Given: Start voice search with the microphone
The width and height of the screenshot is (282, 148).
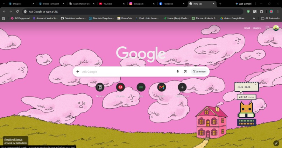Looking at the screenshot, I should [178, 72].
